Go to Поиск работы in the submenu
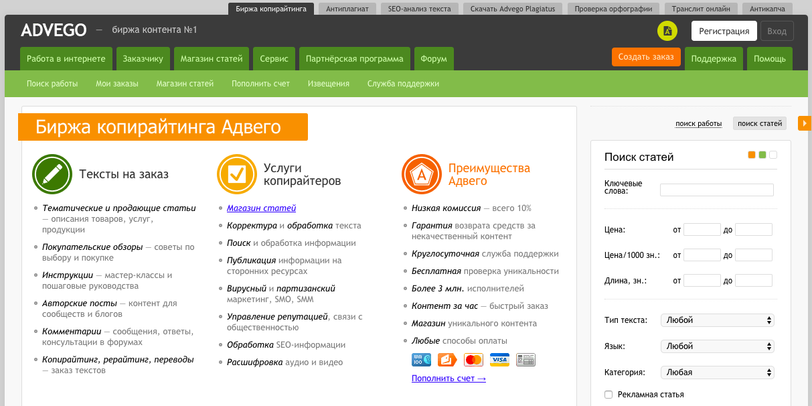 pos(52,84)
